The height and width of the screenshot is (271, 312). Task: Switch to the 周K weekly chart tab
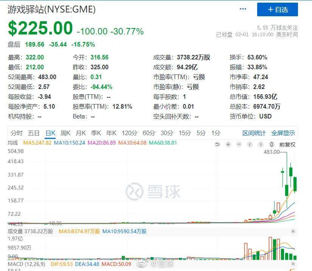tap(65, 133)
